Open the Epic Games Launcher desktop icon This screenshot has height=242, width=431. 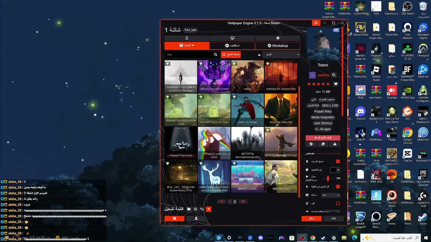click(x=423, y=178)
